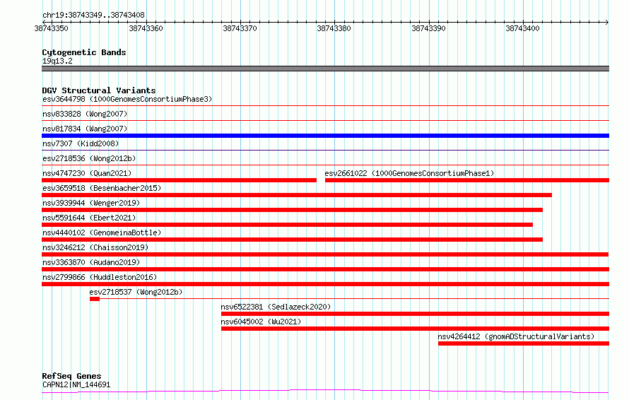Click the nsv817834 (Wang2007) blue variant bar
This screenshot has width=629, height=400.
325,136
